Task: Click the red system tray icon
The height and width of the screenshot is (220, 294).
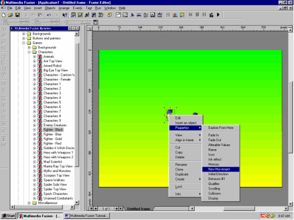Action: pos(263,216)
